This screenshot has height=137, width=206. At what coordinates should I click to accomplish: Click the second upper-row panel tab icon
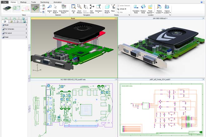click(14, 19)
